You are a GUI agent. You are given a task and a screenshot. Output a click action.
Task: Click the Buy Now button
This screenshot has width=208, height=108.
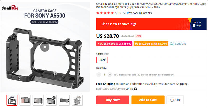pos(113,100)
